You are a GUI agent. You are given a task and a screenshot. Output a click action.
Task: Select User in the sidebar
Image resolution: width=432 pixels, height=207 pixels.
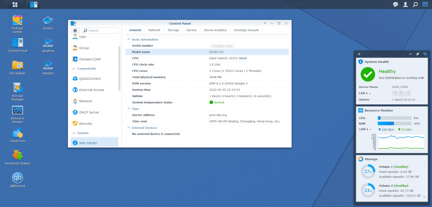(94, 37)
